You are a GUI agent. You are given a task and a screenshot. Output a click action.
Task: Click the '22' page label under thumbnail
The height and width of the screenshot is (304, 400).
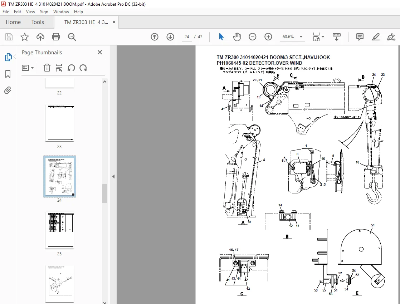(59, 93)
